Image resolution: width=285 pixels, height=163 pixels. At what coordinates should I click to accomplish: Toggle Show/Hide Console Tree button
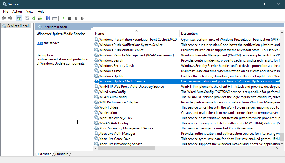click(x=19, y=18)
